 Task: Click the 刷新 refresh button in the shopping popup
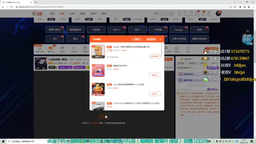pyautogui.click(x=137, y=39)
